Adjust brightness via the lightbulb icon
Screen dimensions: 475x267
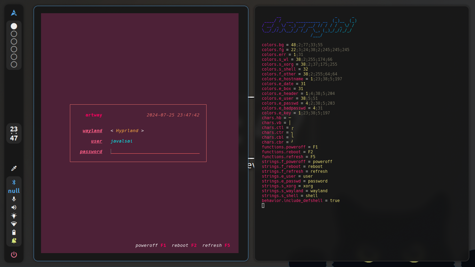tap(14, 216)
